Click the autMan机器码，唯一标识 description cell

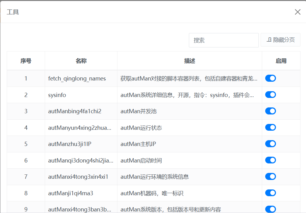click(152, 193)
